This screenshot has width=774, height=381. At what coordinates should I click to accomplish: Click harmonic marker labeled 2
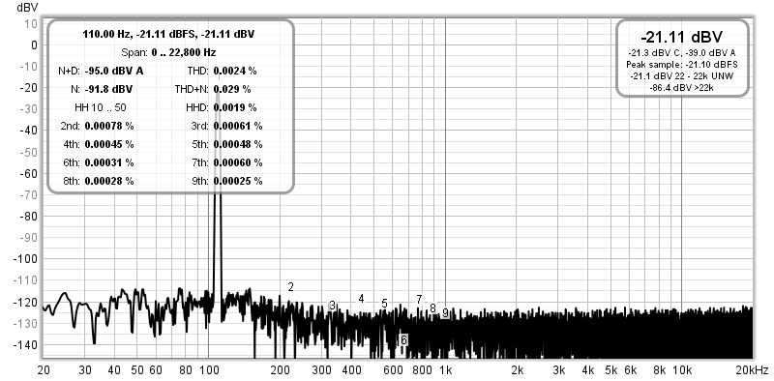[x=291, y=287]
